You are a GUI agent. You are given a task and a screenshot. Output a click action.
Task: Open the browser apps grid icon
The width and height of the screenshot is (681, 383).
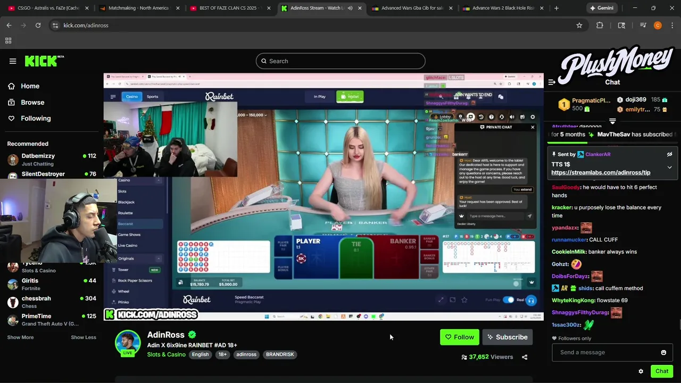click(9, 40)
